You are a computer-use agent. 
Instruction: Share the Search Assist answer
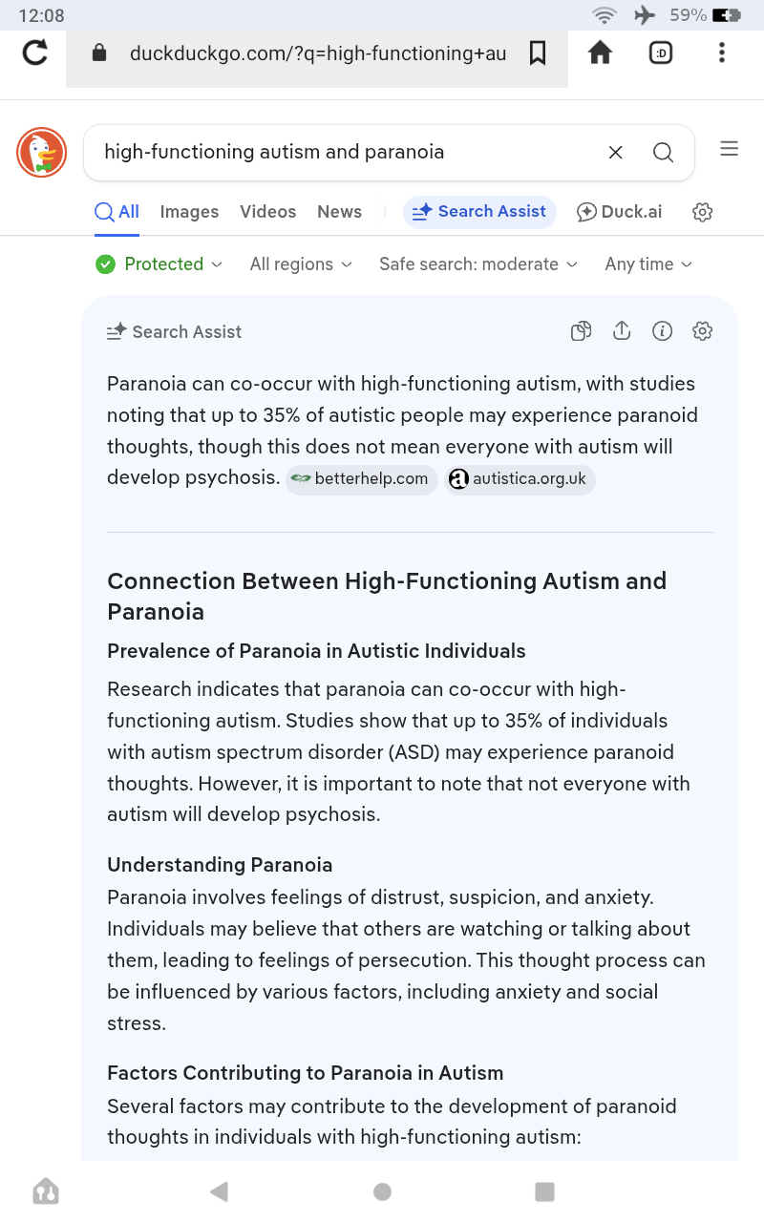coord(622,331)
